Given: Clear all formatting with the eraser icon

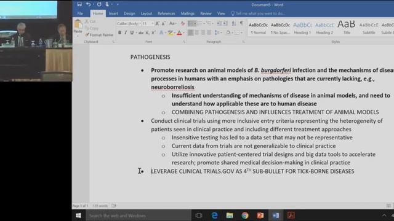Looking at the screenshot, I should 183,23.
